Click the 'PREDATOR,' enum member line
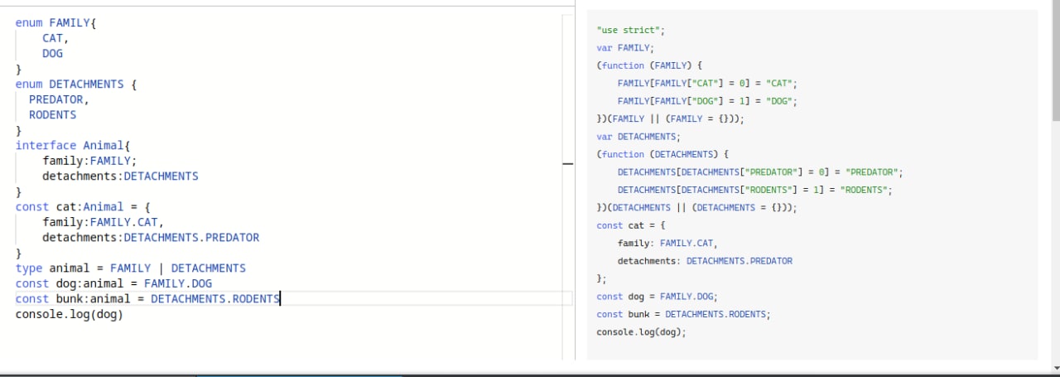 (x=59, y=99)
